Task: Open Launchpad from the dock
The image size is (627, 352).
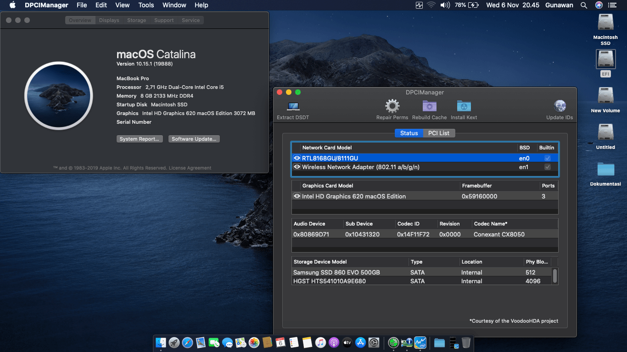Action: (174, 342)
